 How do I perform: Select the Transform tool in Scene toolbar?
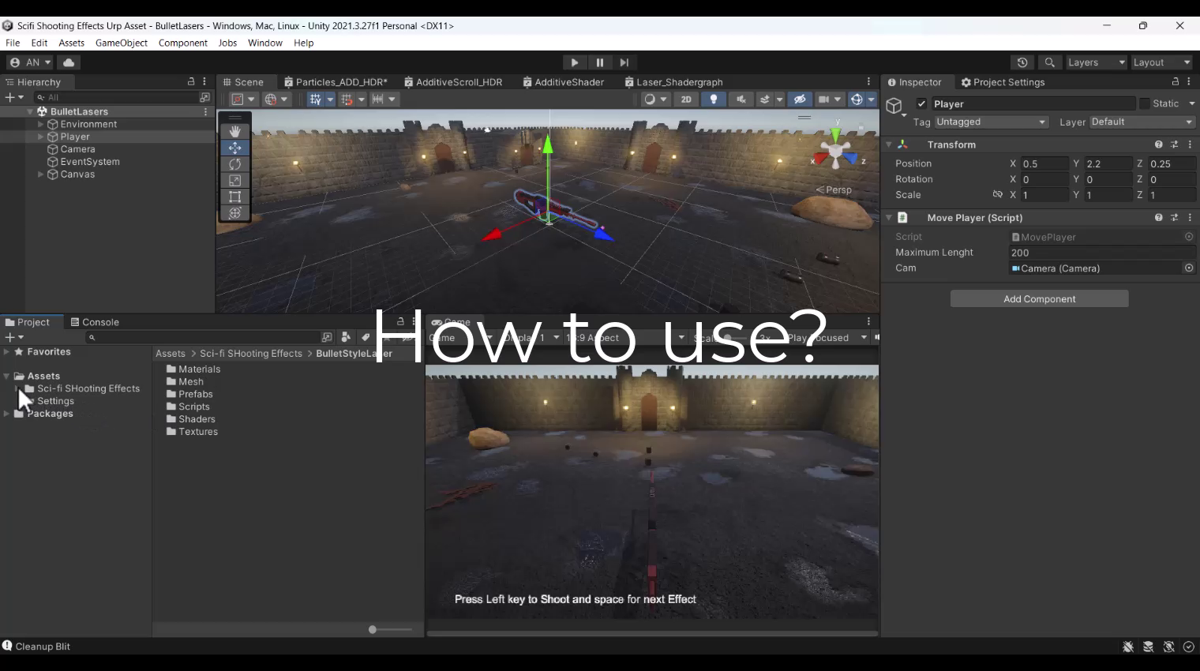234,213
